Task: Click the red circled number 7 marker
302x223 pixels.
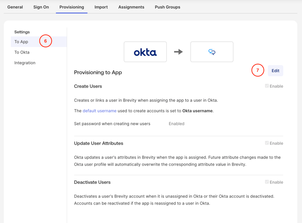Action: point(258,71)
